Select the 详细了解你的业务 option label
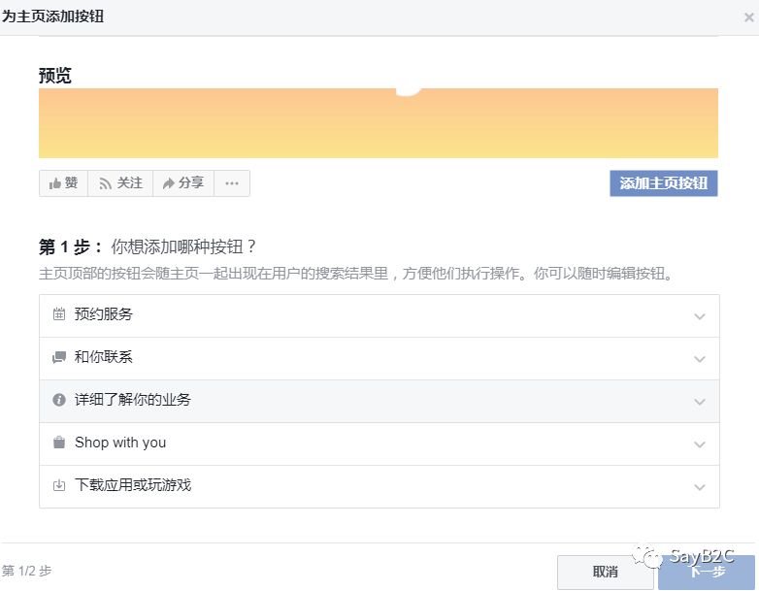 tap(133, 400)
